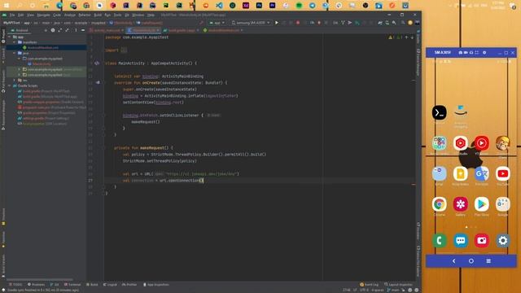Screen dimensions: 521x293
Task: Open the phone Settings gear app
Action: coord(503,241)
